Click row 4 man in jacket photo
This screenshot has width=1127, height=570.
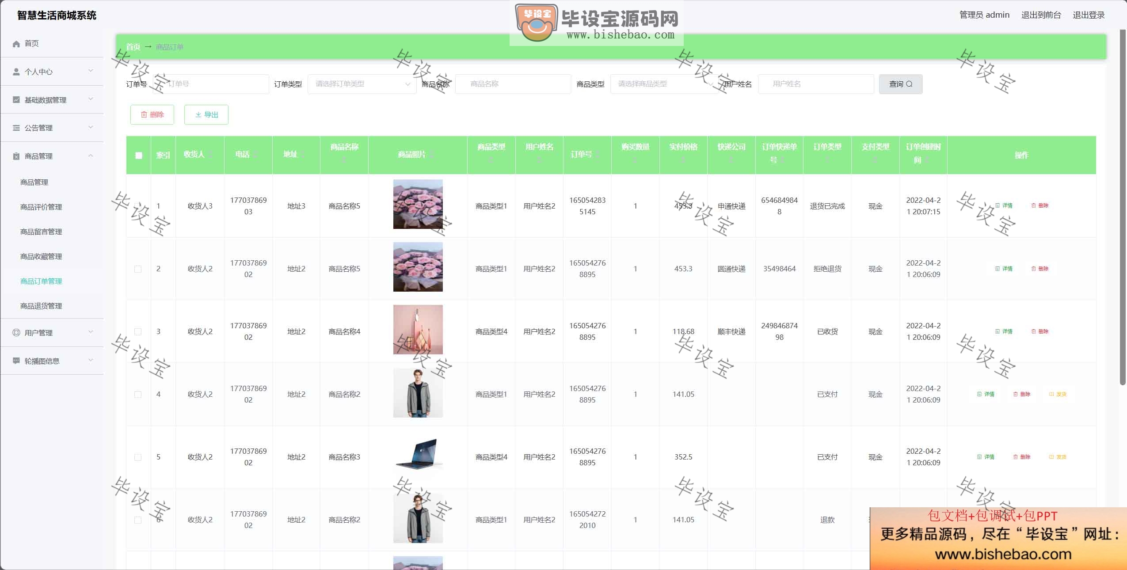click(x=418, y=392)
